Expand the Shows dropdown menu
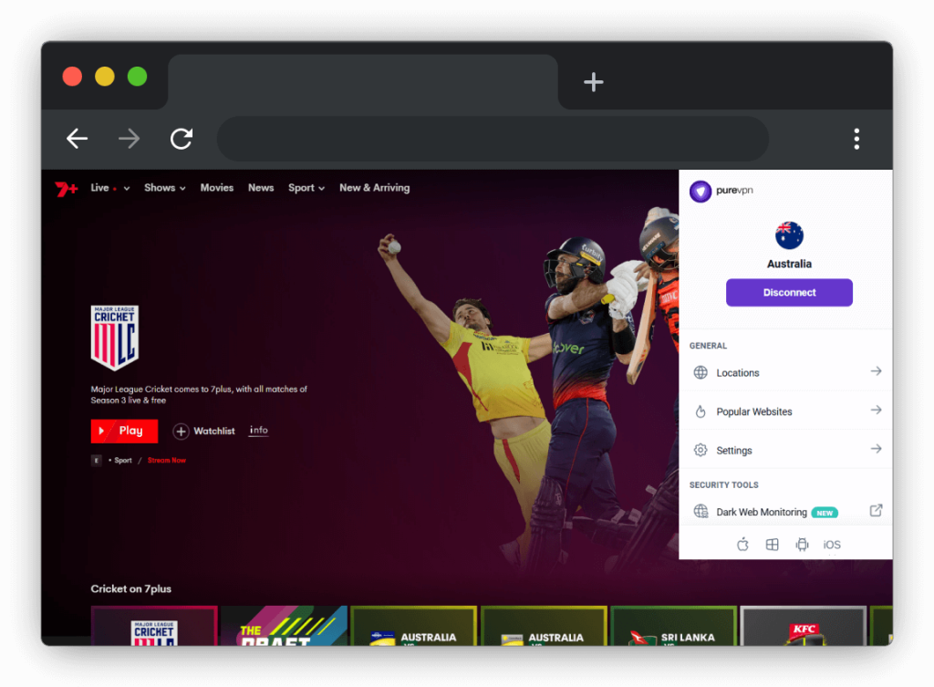934x687 pixels. [164, 188]
